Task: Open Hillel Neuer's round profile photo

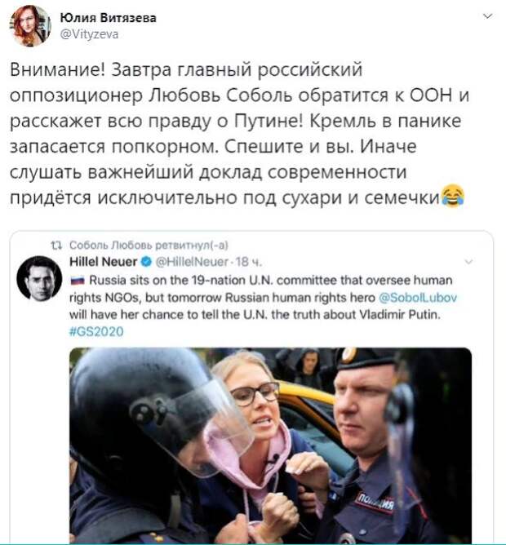Action: (x=39, y=278)
